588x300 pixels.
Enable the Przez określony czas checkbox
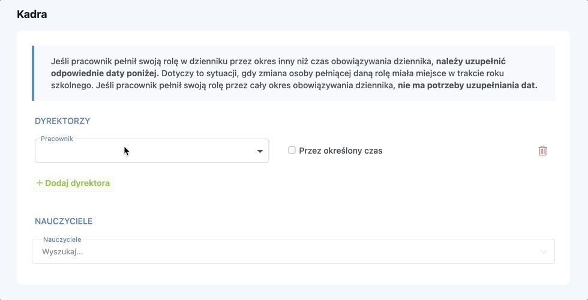coord(292,151)
